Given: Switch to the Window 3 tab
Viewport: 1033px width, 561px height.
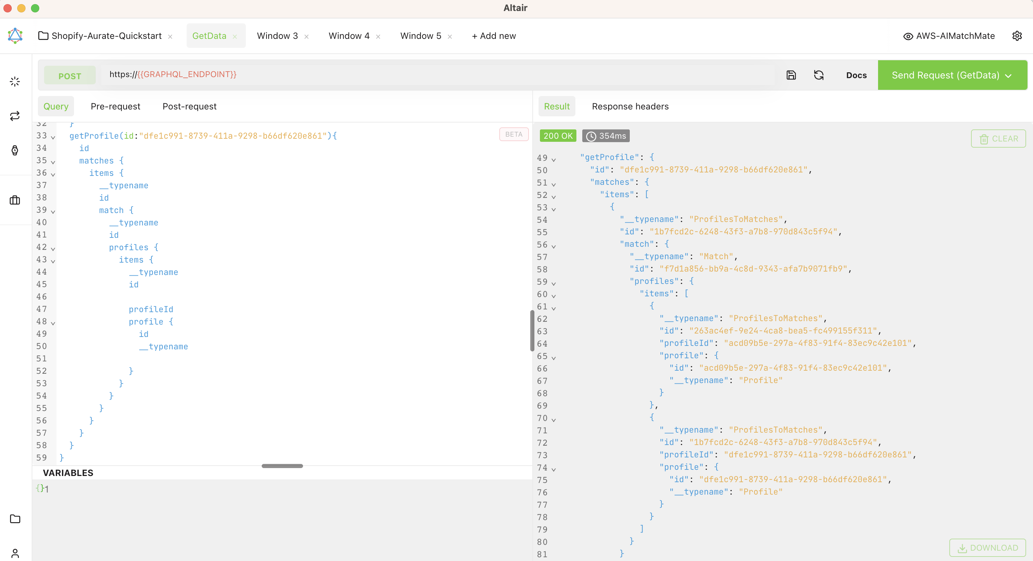Looking at the screenshot, I should tap(277, 36).
